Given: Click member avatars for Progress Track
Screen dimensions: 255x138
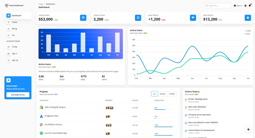Looking at the screenshot, I should pyautogui.click(x=108, y=116).
